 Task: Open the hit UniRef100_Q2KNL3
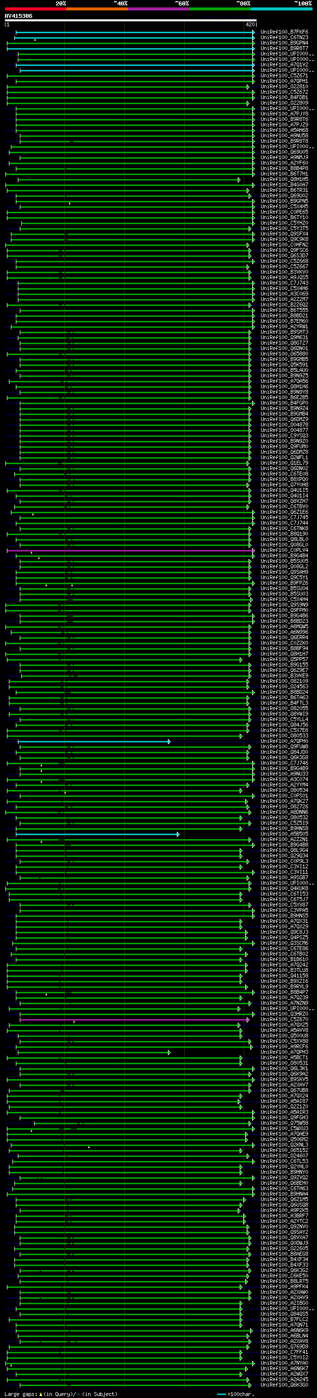[x=284, y=1145]
